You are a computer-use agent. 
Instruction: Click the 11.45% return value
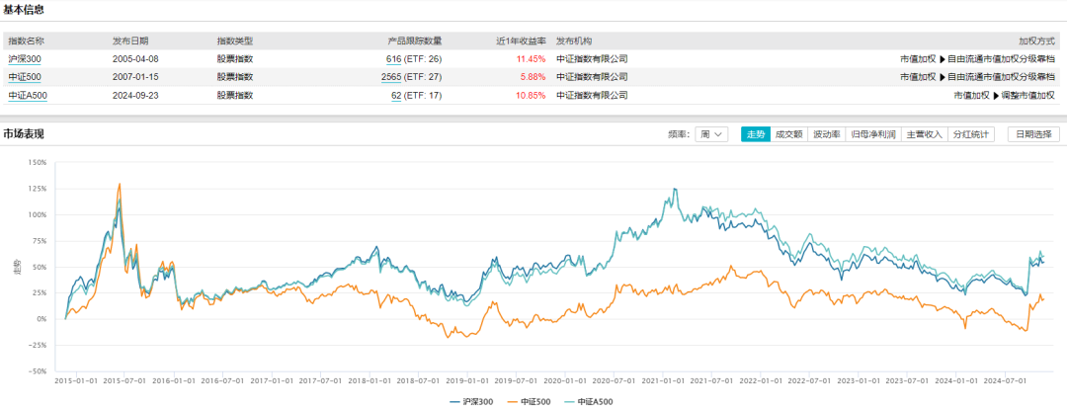click(x=531, y=58)
